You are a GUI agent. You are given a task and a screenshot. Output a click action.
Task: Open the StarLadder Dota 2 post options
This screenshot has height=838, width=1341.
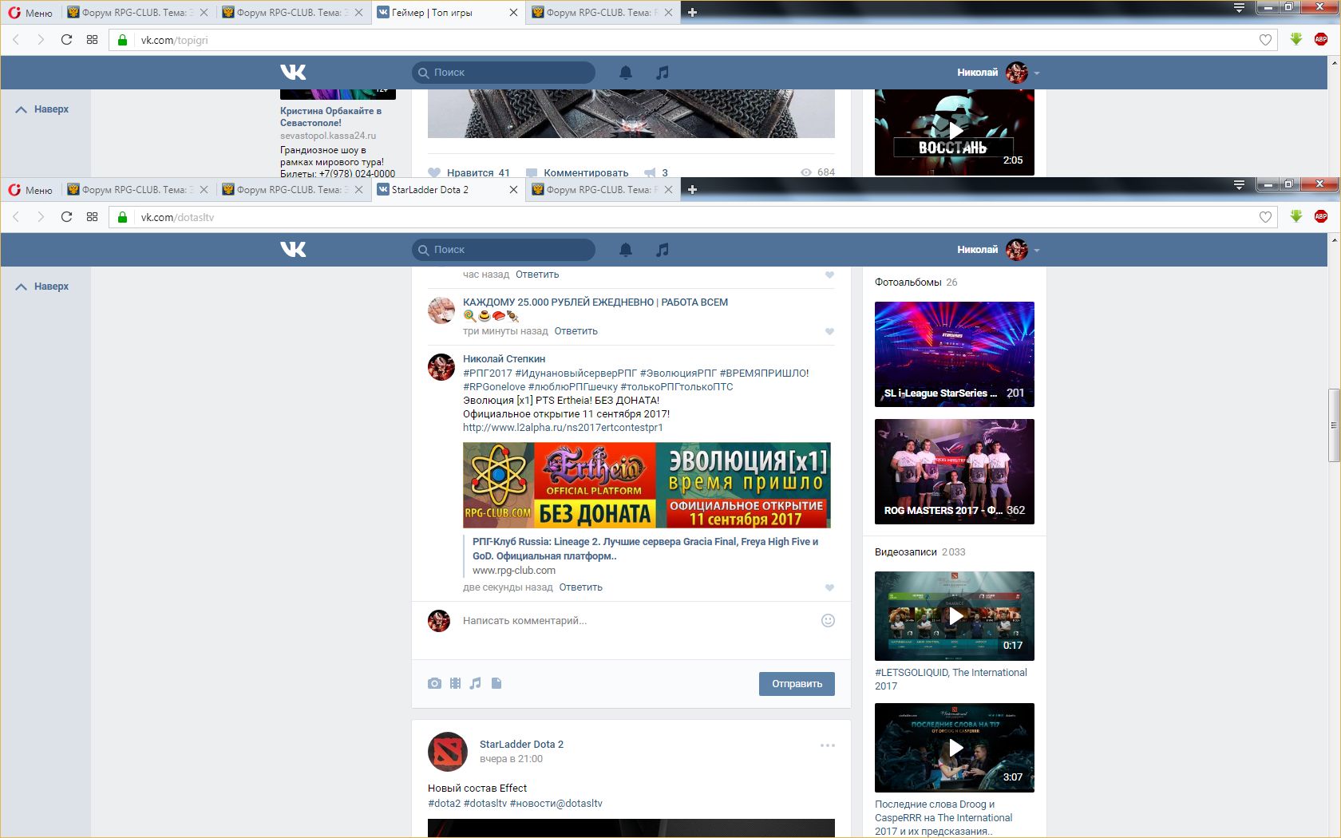coord(828,745)
